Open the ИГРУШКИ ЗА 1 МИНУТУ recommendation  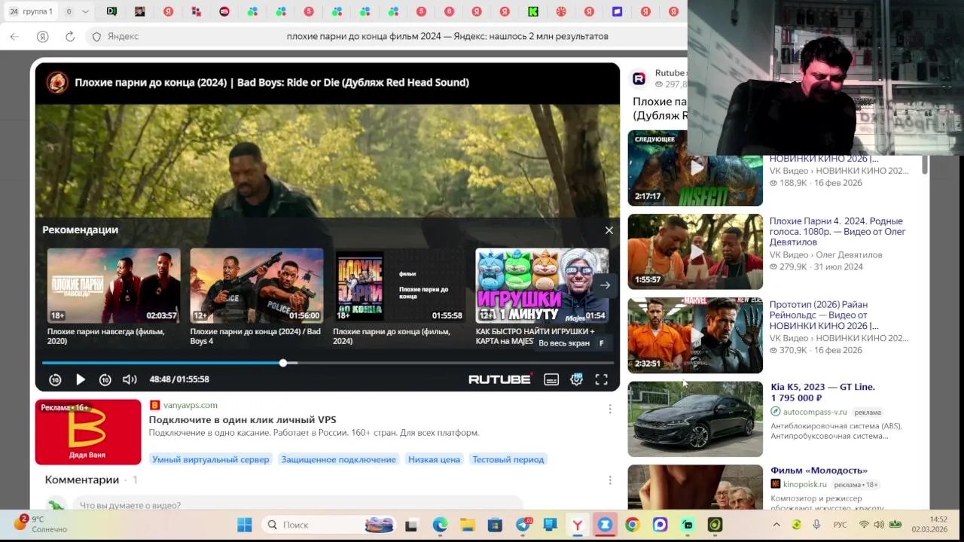[542, 297]
